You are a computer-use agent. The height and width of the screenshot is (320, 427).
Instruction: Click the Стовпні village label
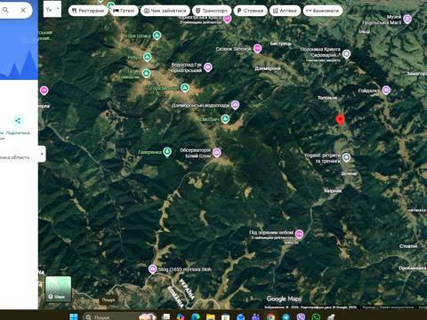click(408, 246)
